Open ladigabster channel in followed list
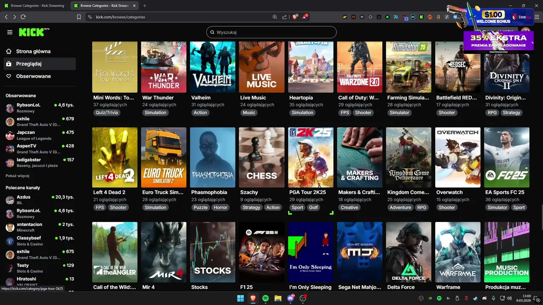 (39, 162)
